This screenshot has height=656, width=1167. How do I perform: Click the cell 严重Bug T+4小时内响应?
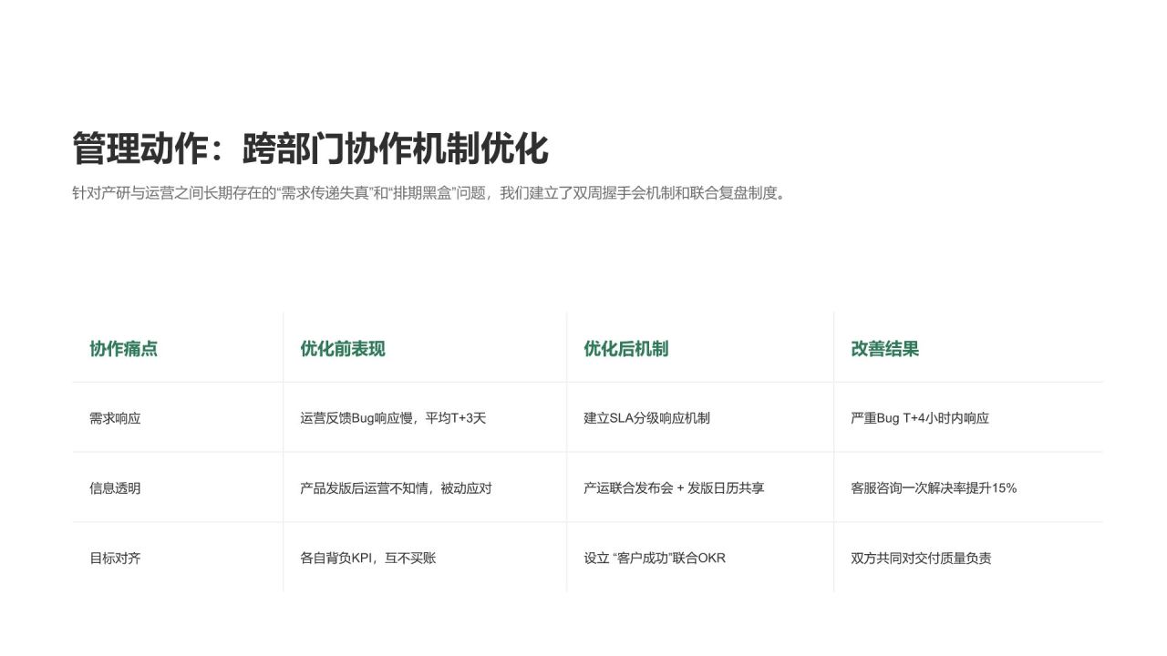pyautogui.click(x=920, y=418)
